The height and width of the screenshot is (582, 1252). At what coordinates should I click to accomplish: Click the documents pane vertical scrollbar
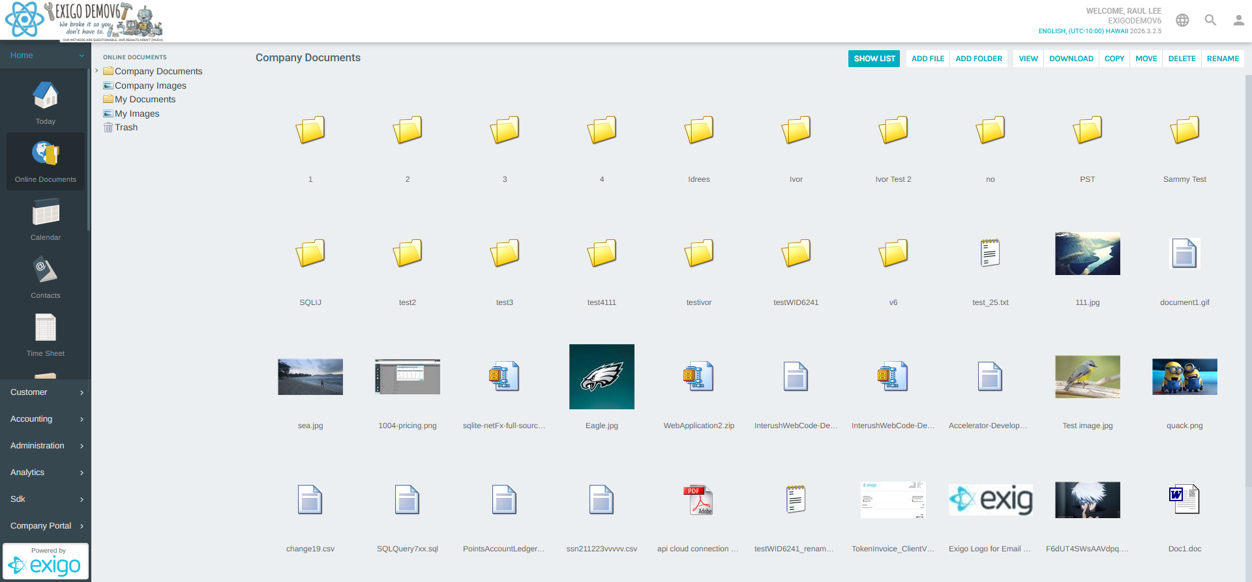point(1248,280)
